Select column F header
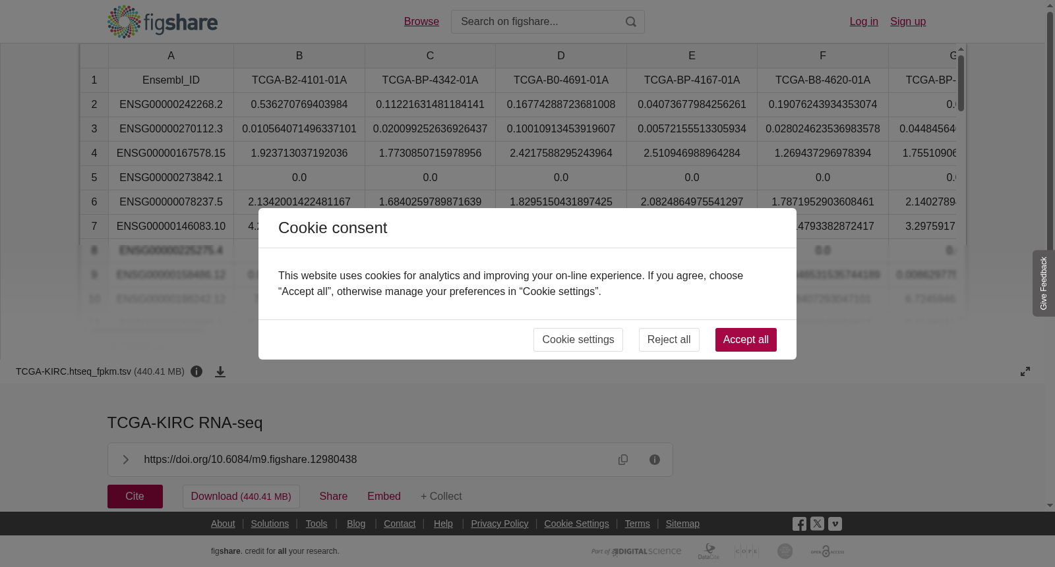 (823, 56)
